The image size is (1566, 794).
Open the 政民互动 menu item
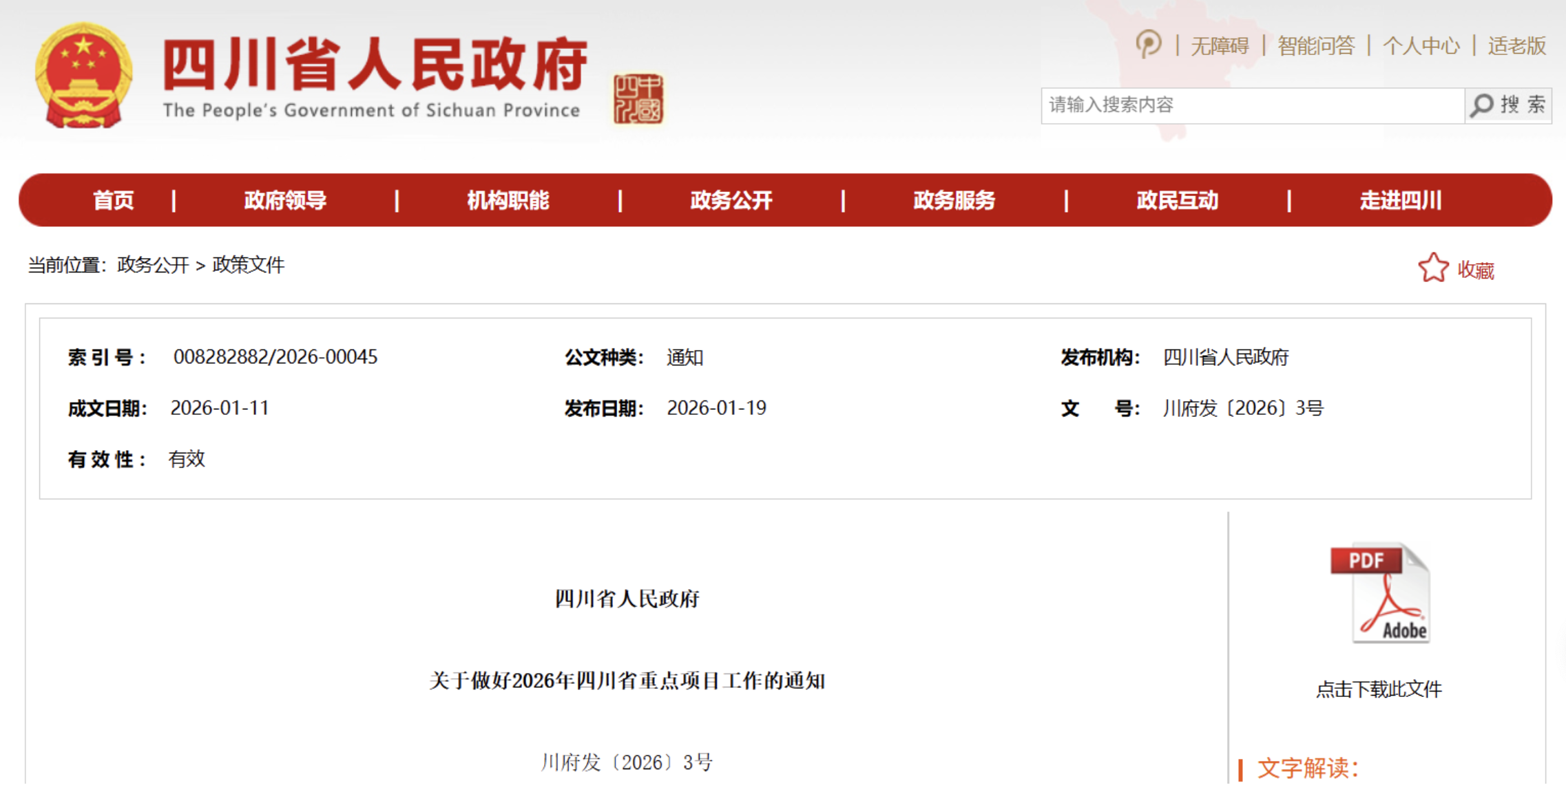[x=1176, y=200]
